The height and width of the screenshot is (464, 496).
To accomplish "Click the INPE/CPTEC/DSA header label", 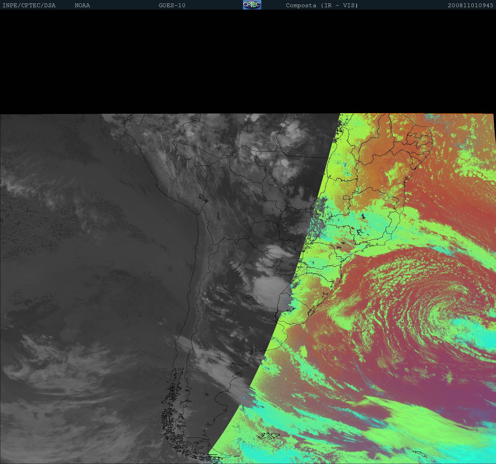I will point(29,6).
